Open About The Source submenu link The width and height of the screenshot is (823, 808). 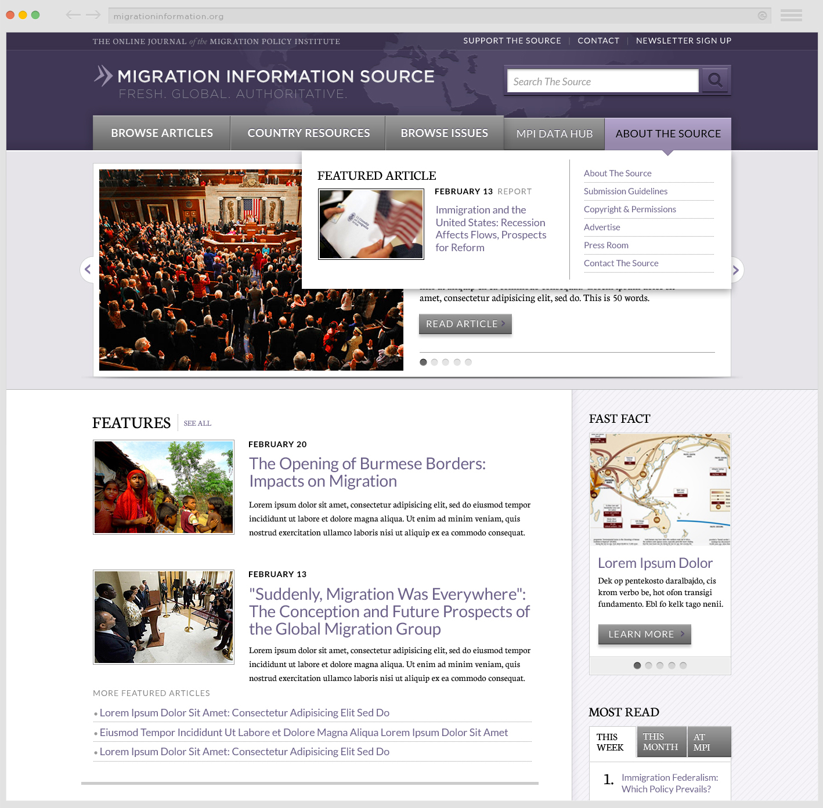point(618,173)
